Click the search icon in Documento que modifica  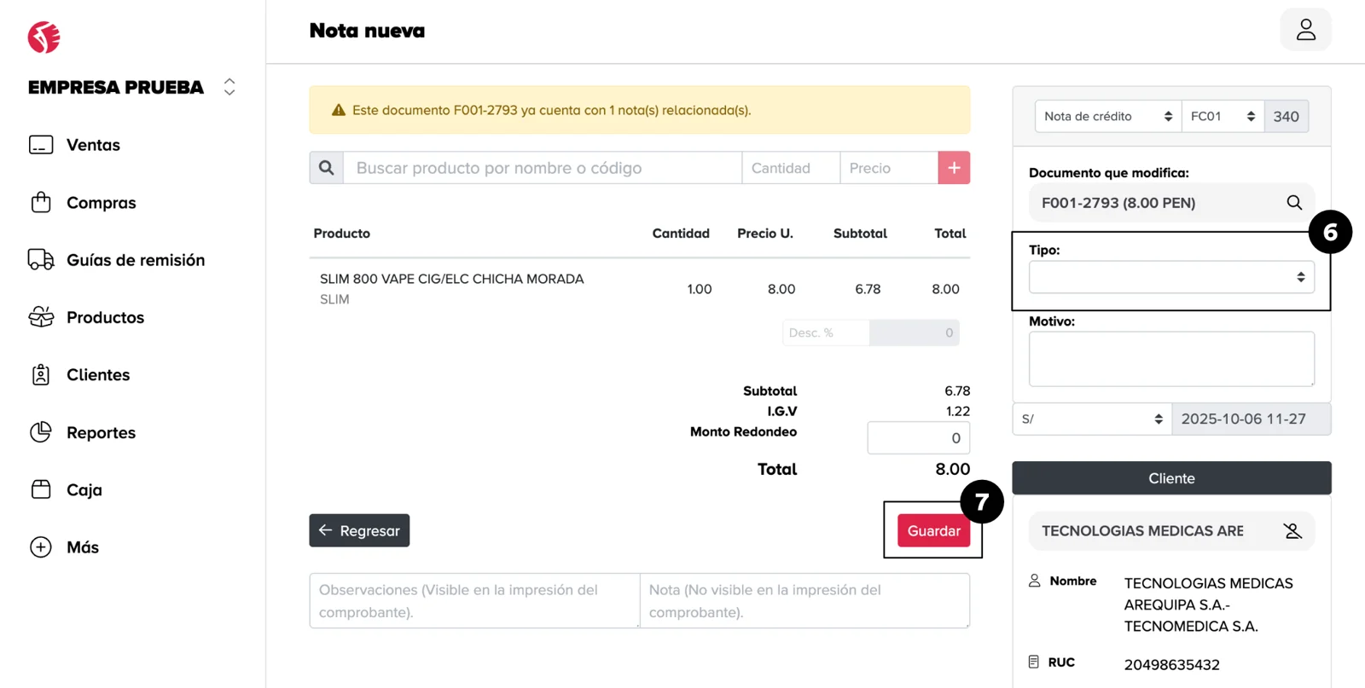pos(1294,203)
